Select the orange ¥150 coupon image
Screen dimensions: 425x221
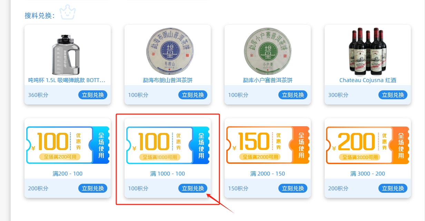click(x=268, y=145)
